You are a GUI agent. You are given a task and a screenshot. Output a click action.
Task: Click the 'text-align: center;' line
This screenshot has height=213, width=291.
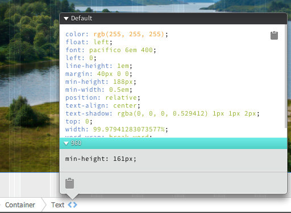pos(103,105)
